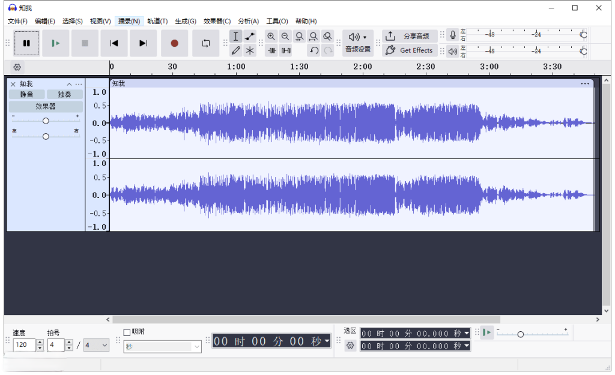Open the 轨道(T) menu
This screenshot has width=615, height=375.
pos(158,21)
